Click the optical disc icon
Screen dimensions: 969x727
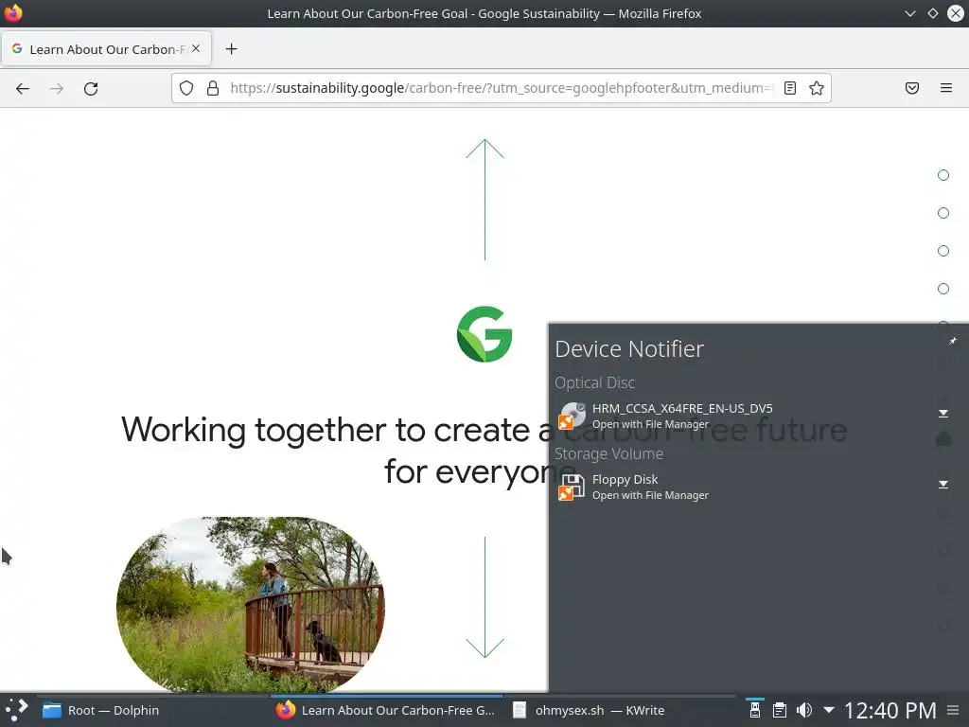[573, 416]
